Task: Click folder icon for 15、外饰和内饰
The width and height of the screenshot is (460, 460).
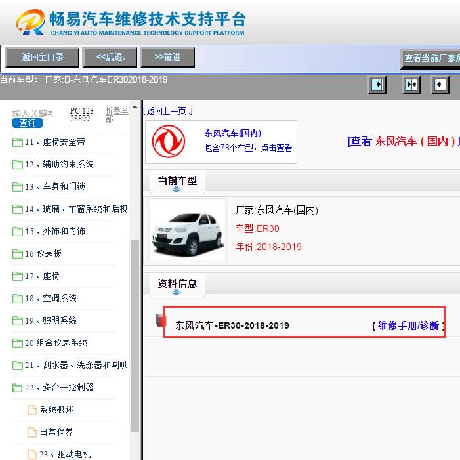Action: tap(18, 232)
